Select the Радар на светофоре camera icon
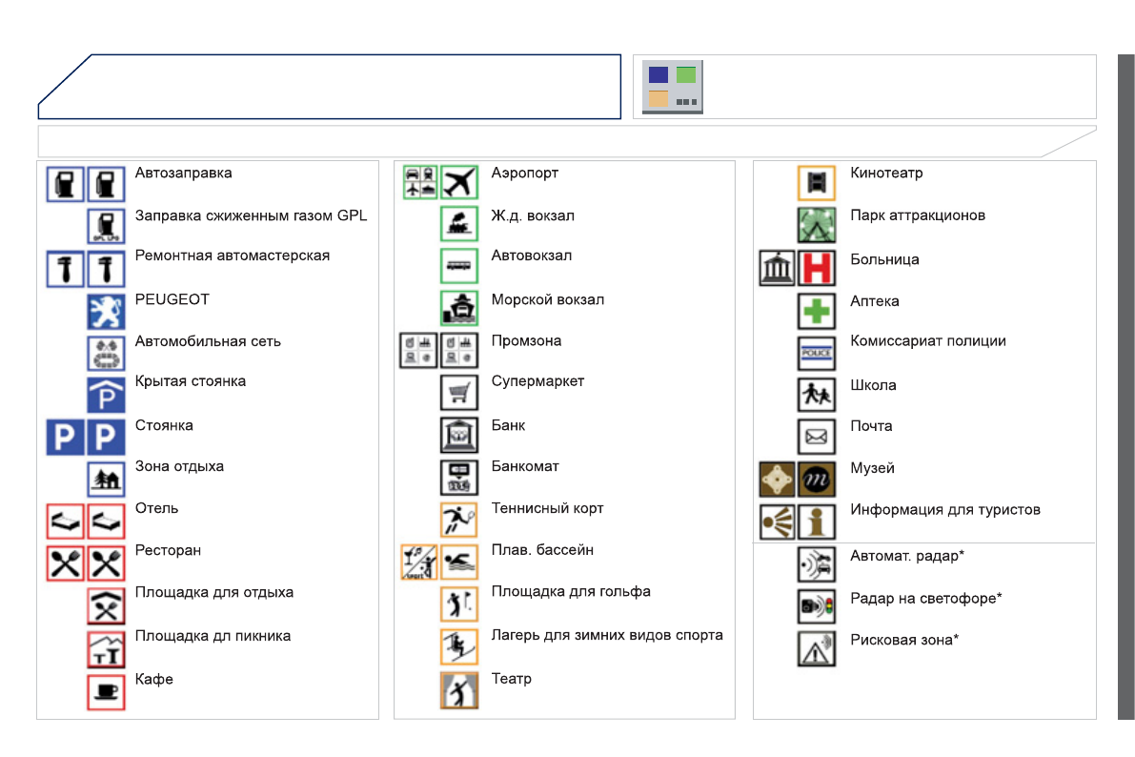Viewport: 1135px width, 757px height. pyautogui.click(x=816, y=606)
